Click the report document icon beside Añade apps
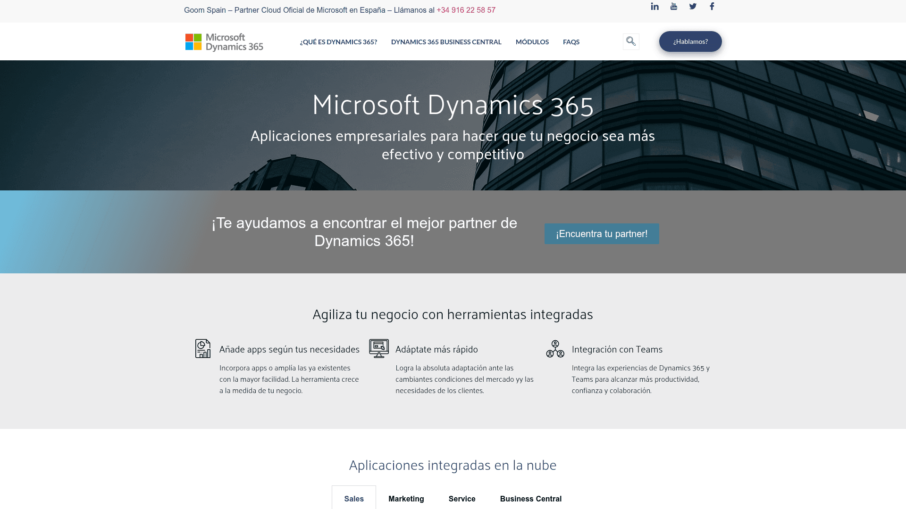 [203, 348]
